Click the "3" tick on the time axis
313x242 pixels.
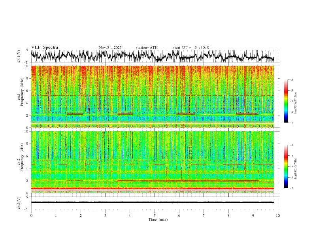point(105,216)
